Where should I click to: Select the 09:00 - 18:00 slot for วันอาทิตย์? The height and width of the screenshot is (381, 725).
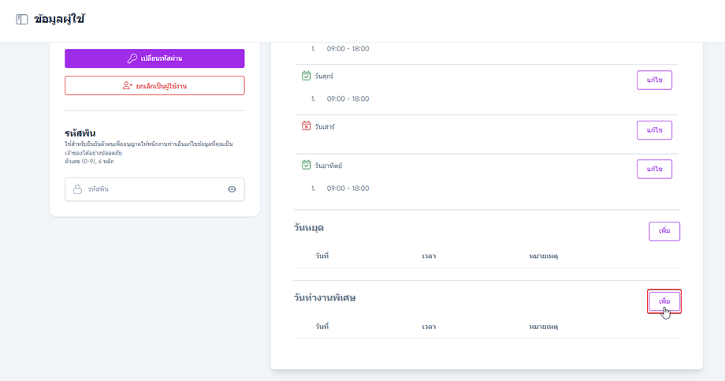pos(348,189)
